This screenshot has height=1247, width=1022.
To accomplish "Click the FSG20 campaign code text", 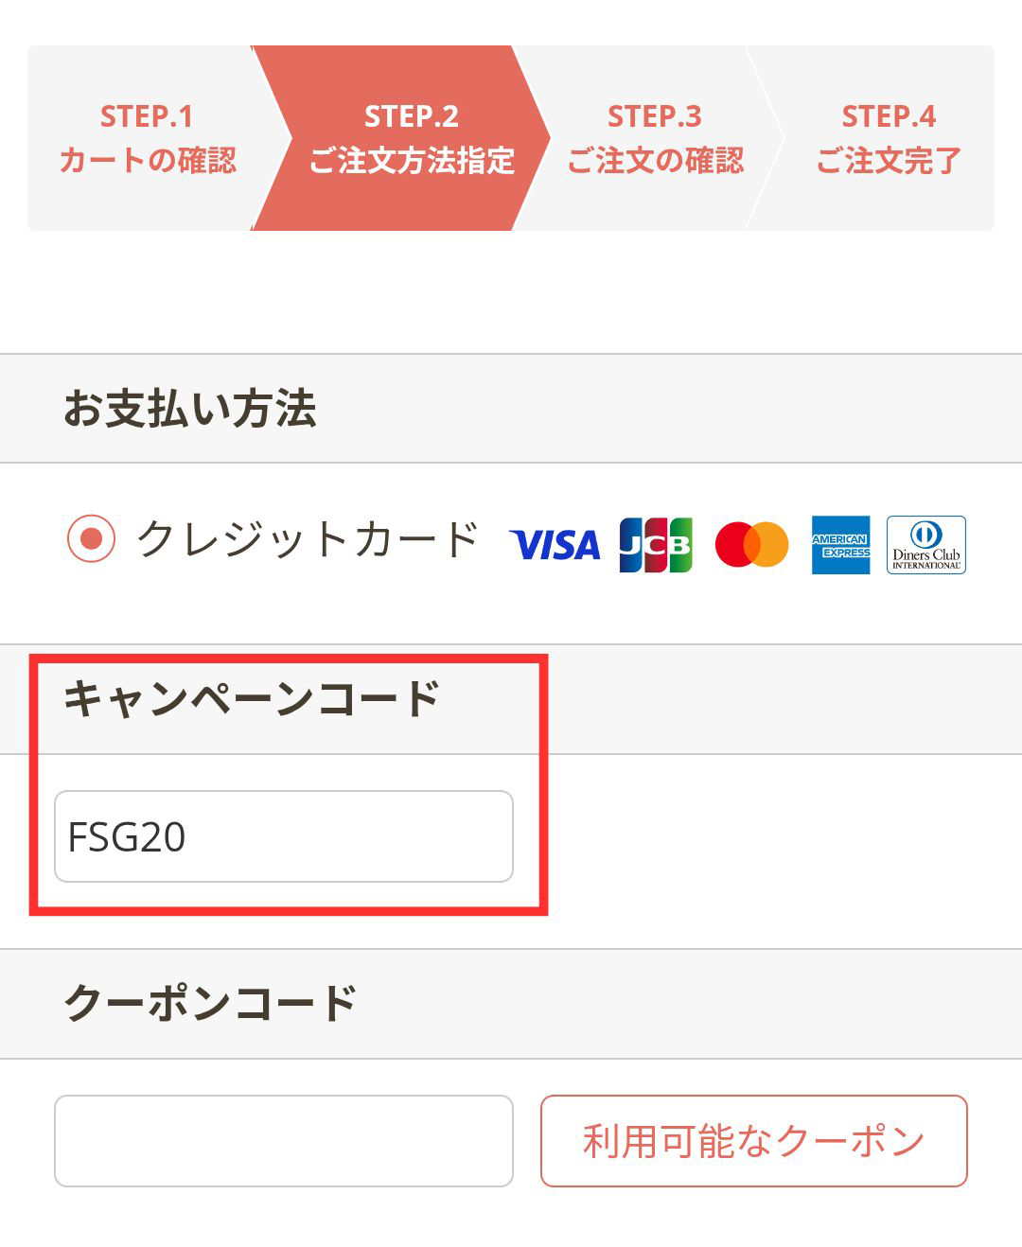I will [127, 837].
